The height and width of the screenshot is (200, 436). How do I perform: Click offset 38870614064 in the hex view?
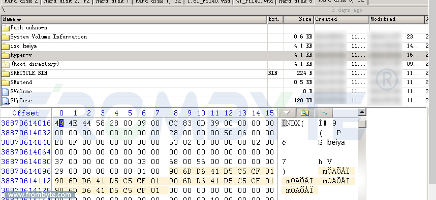tap(26, 152)
